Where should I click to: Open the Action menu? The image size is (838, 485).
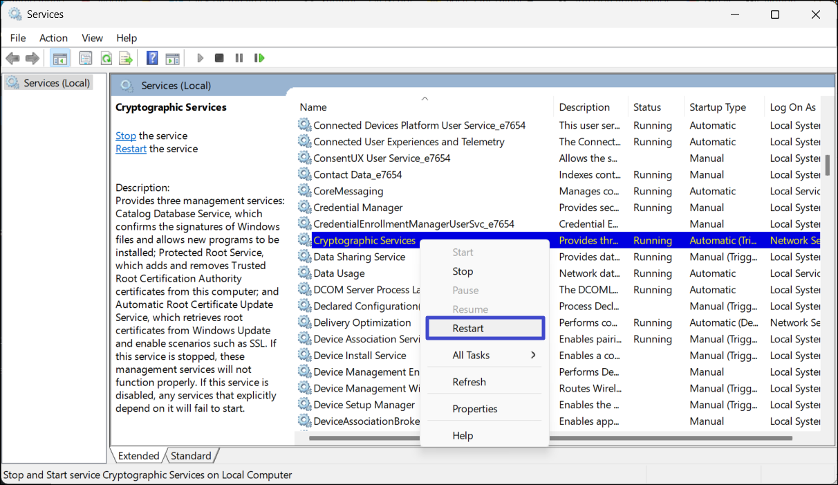(53, 38)
